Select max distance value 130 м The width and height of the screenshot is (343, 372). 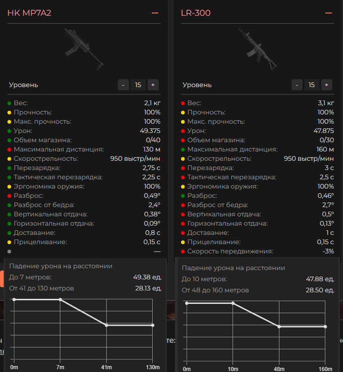pyautogui.click(x=152, y=149)
